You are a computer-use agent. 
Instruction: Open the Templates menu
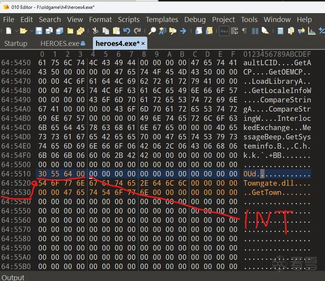coord(162,20)
